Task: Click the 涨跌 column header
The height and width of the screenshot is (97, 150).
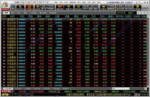Action: pos(48,16)
